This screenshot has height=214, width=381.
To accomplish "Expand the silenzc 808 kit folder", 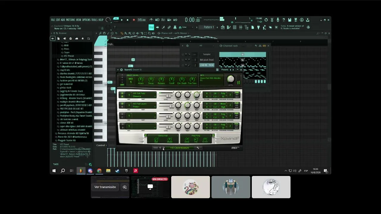I will [67, 123].
